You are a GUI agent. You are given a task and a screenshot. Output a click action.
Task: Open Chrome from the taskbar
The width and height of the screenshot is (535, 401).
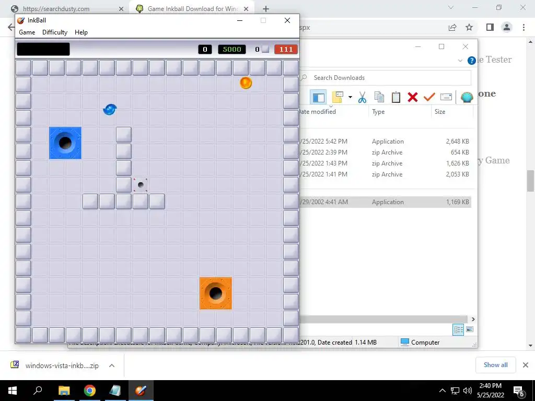coord(90,391)
